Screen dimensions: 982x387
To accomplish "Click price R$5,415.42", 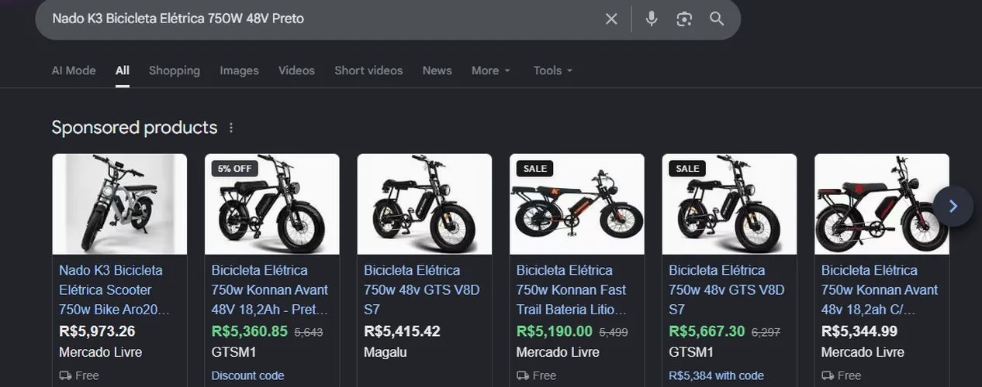I will click(402, 331).
